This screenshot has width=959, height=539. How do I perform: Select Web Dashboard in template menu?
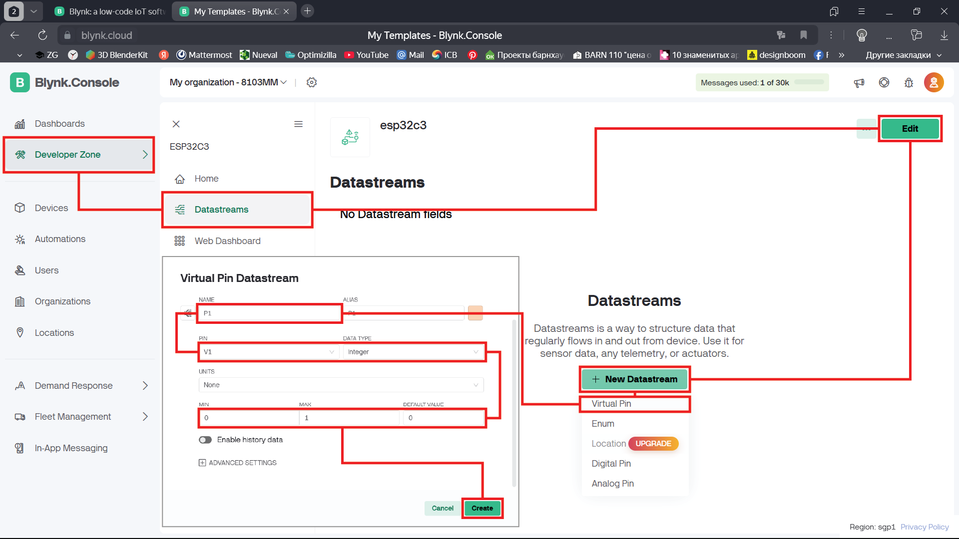click(x=227, y=241)
